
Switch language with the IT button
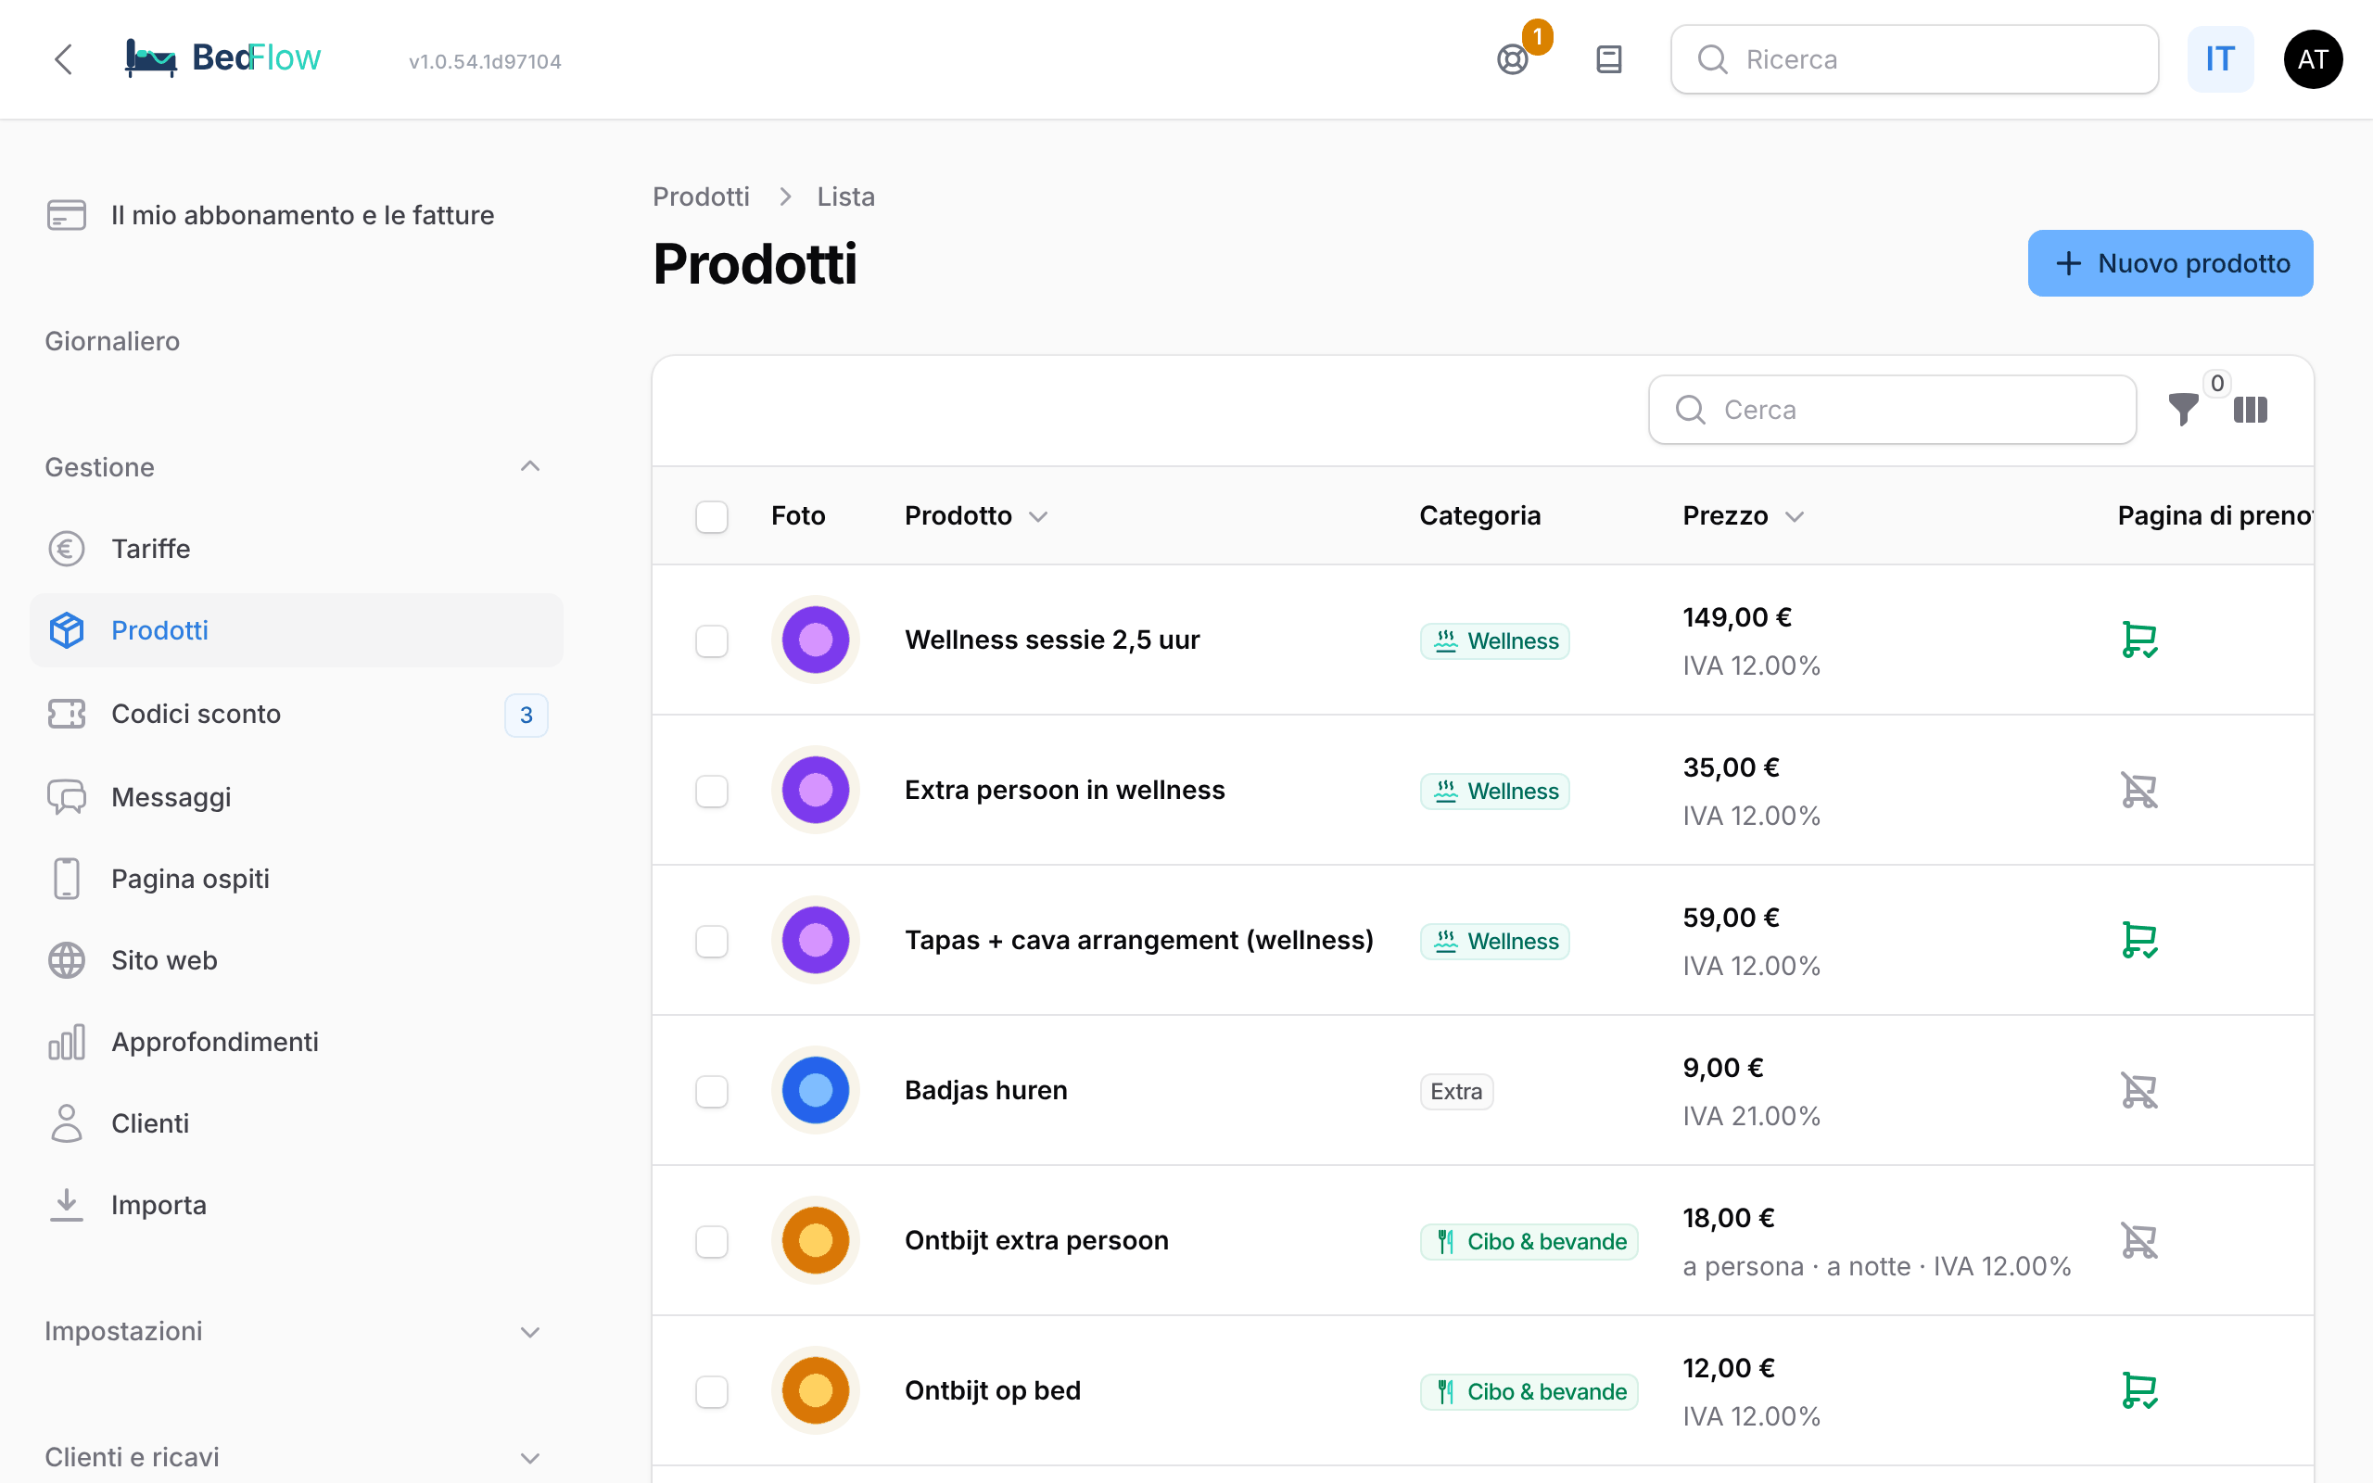2220,60
